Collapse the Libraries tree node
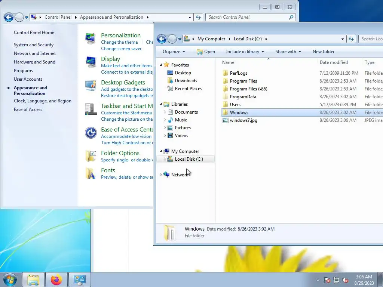383x287 pixels. click(161, 104)
